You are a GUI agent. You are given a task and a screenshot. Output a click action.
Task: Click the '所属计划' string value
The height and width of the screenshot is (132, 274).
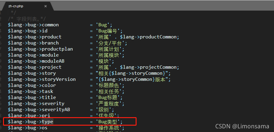pos(108,49)
